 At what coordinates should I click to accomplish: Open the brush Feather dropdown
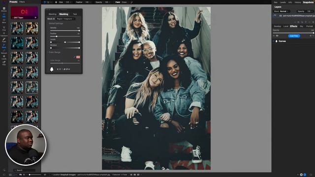click(88, 2)
